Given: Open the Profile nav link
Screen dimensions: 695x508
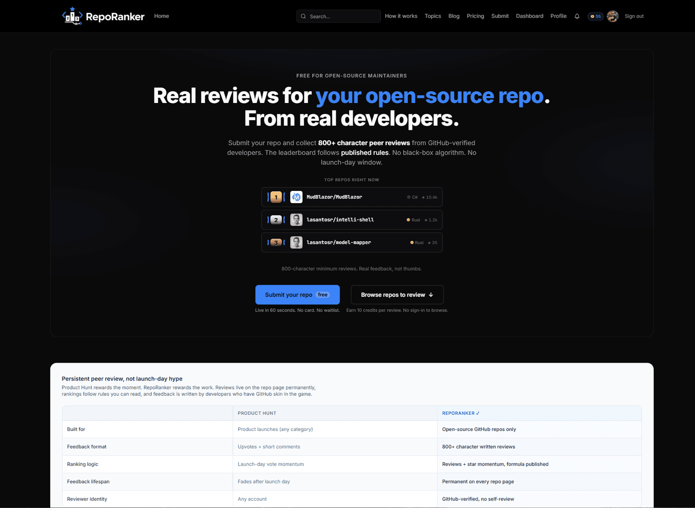Looking at the screenshot, I should point(559,16).
